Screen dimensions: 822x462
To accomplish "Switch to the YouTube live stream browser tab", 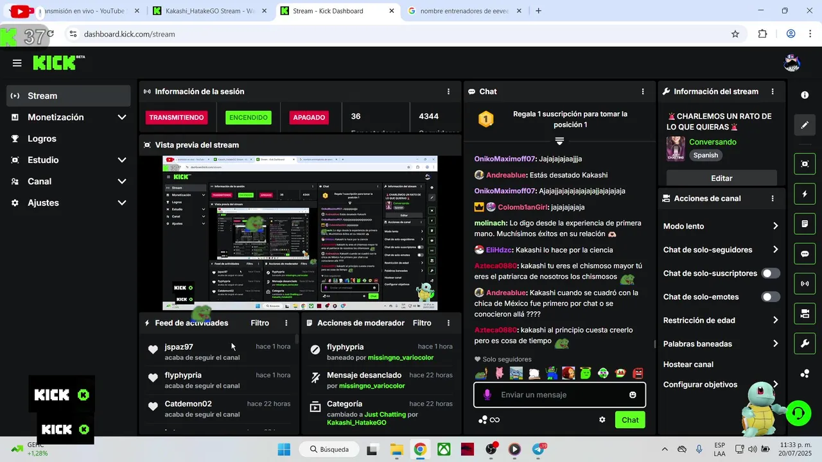I will 78,11.
